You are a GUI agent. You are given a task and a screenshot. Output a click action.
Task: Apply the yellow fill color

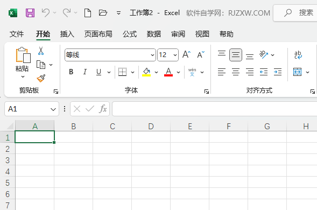coord(146,72)
